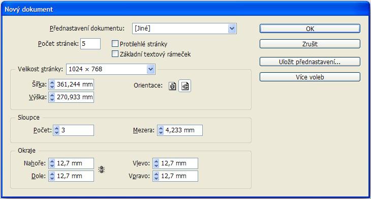Click the columns Počet stepper arrows

click(56, 130)
